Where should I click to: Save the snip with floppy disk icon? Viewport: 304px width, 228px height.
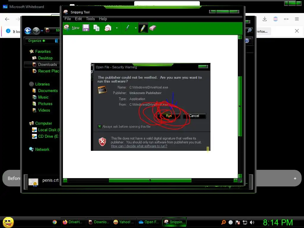[x=86, y=28]
